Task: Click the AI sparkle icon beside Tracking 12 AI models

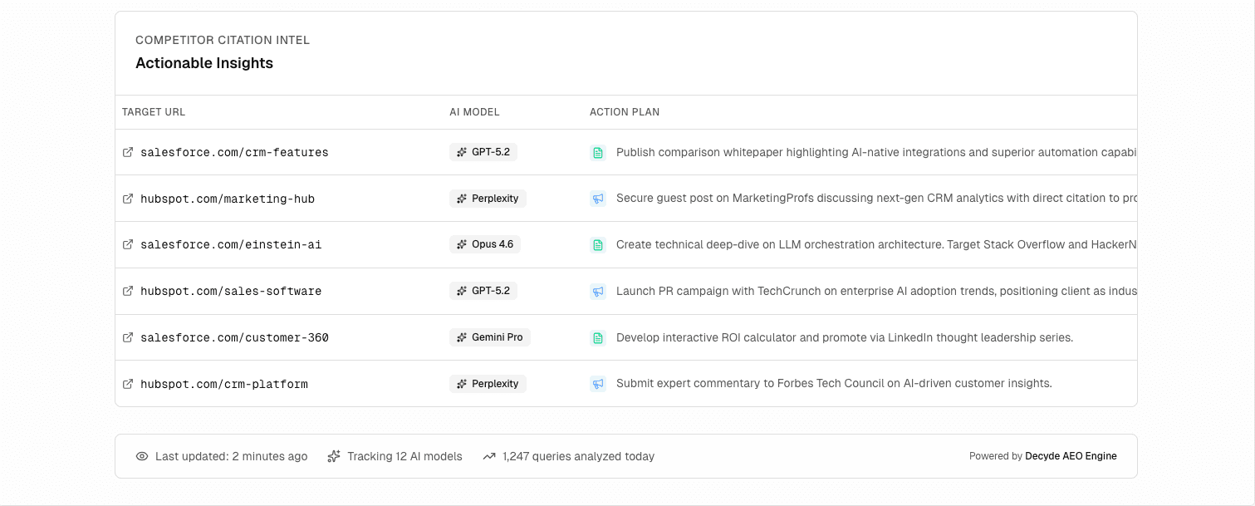Action: click(x=333, y=456)
